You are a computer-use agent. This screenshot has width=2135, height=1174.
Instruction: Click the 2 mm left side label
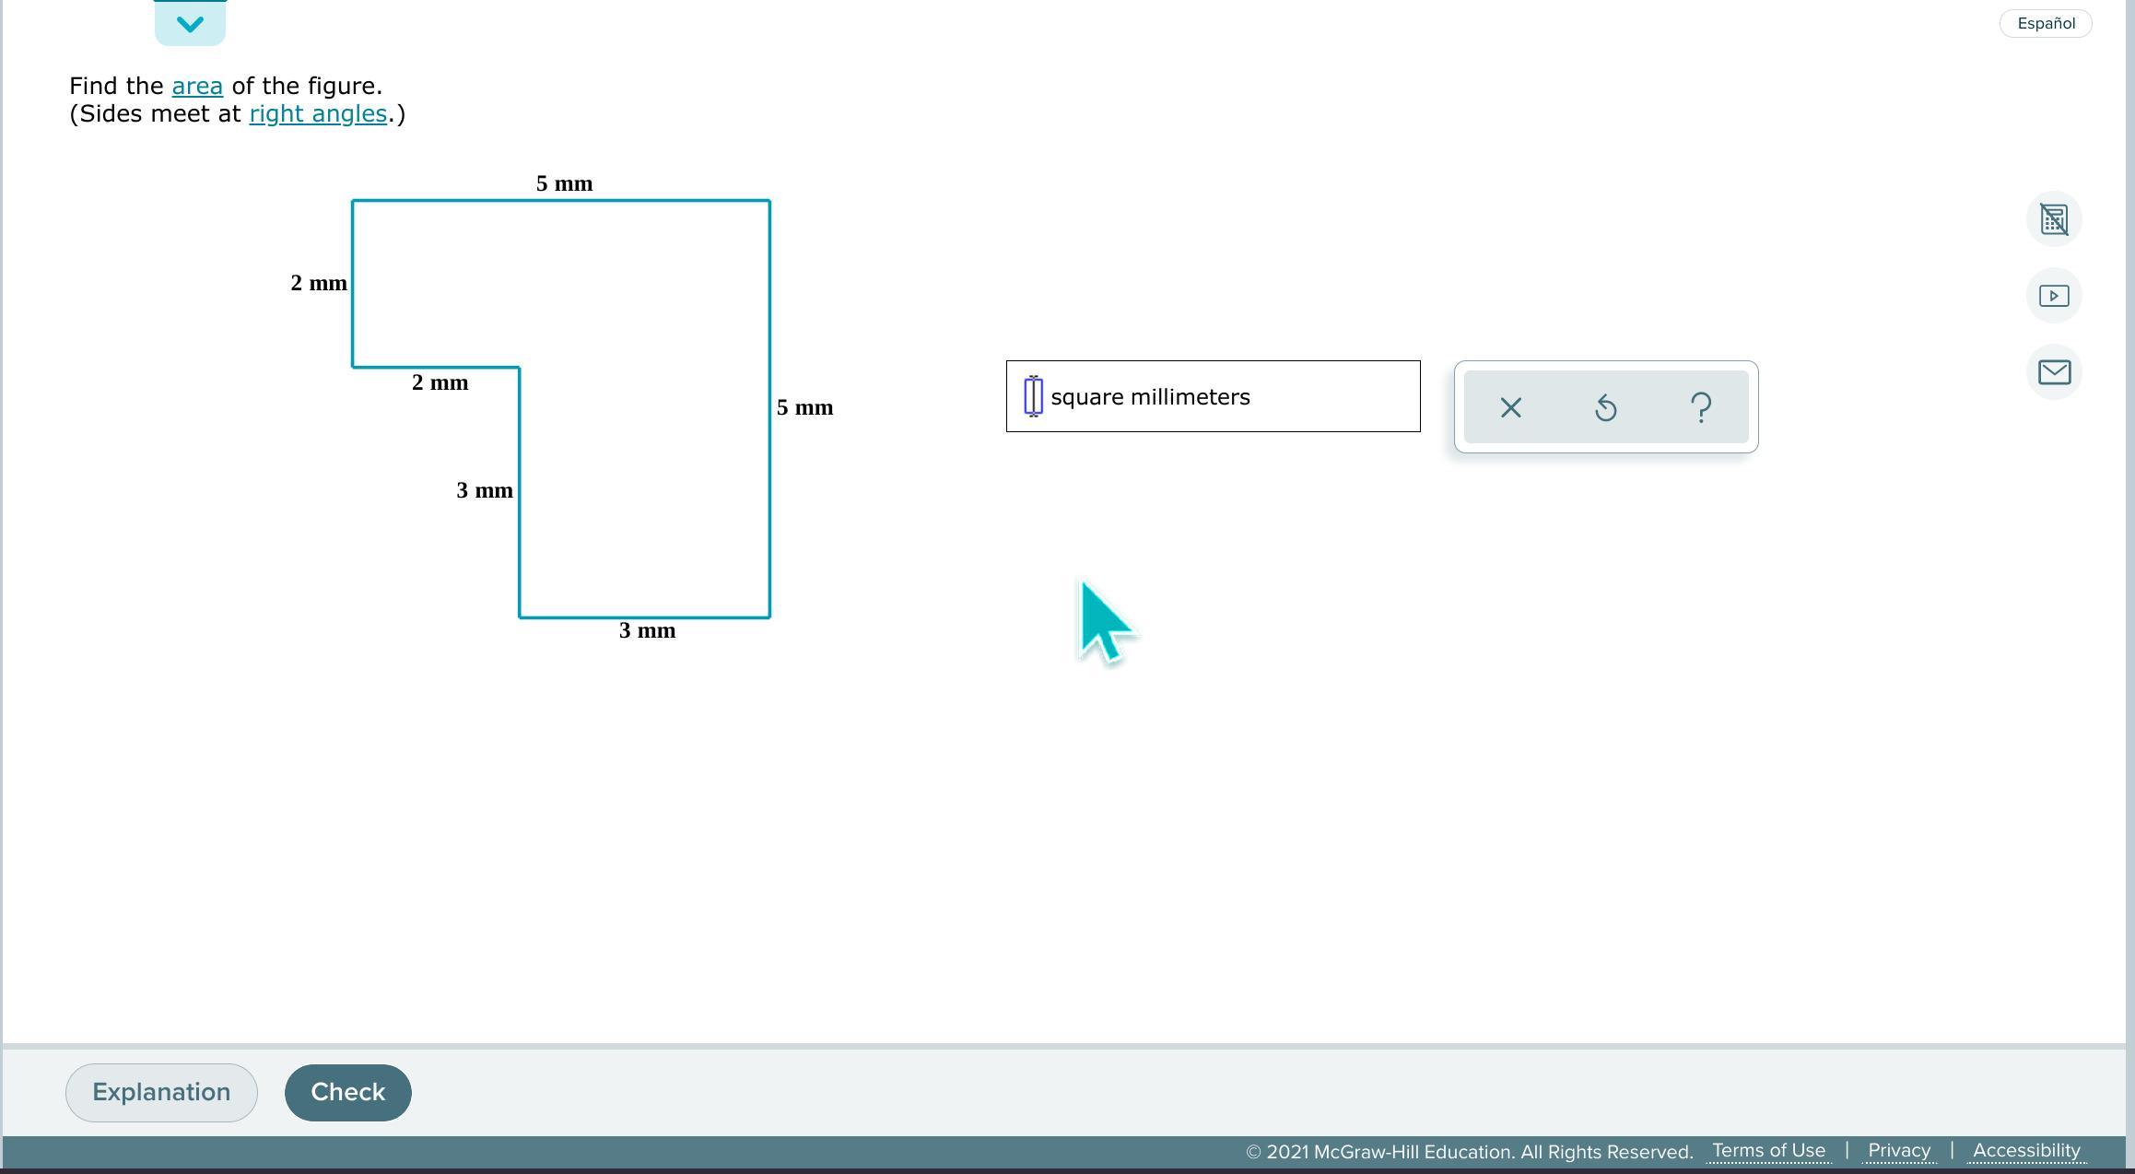click(318, 283)
